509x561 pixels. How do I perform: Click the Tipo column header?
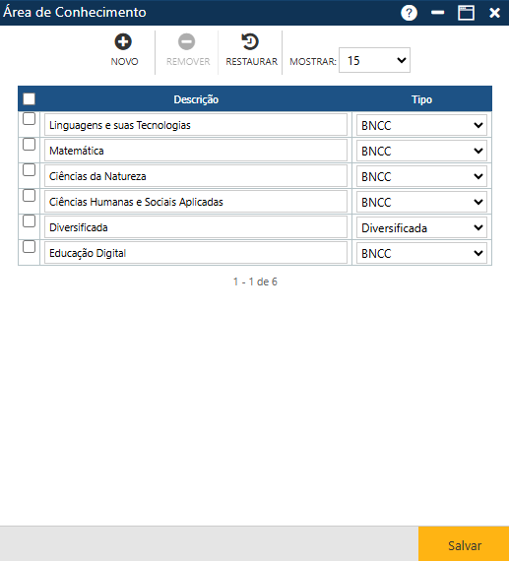421,99
